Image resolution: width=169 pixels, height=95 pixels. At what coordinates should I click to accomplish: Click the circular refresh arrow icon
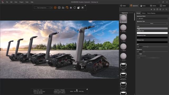(x=75, y=8)
